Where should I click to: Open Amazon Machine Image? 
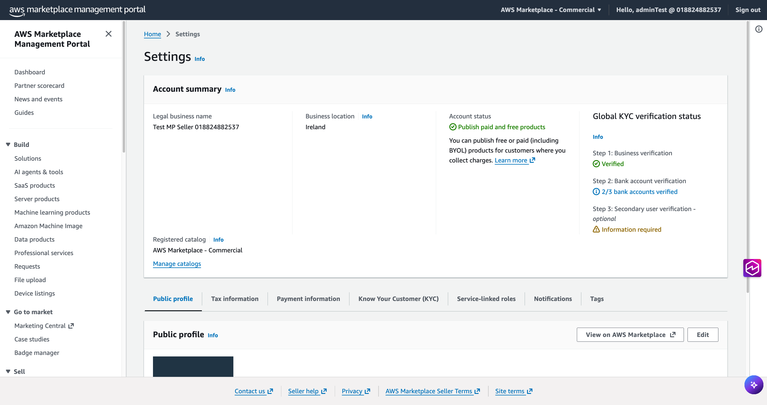48,226
